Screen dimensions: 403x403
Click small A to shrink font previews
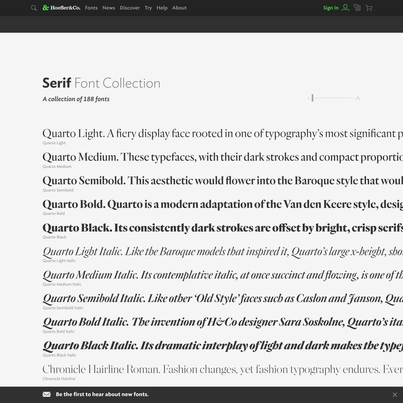tap(309, 98)
